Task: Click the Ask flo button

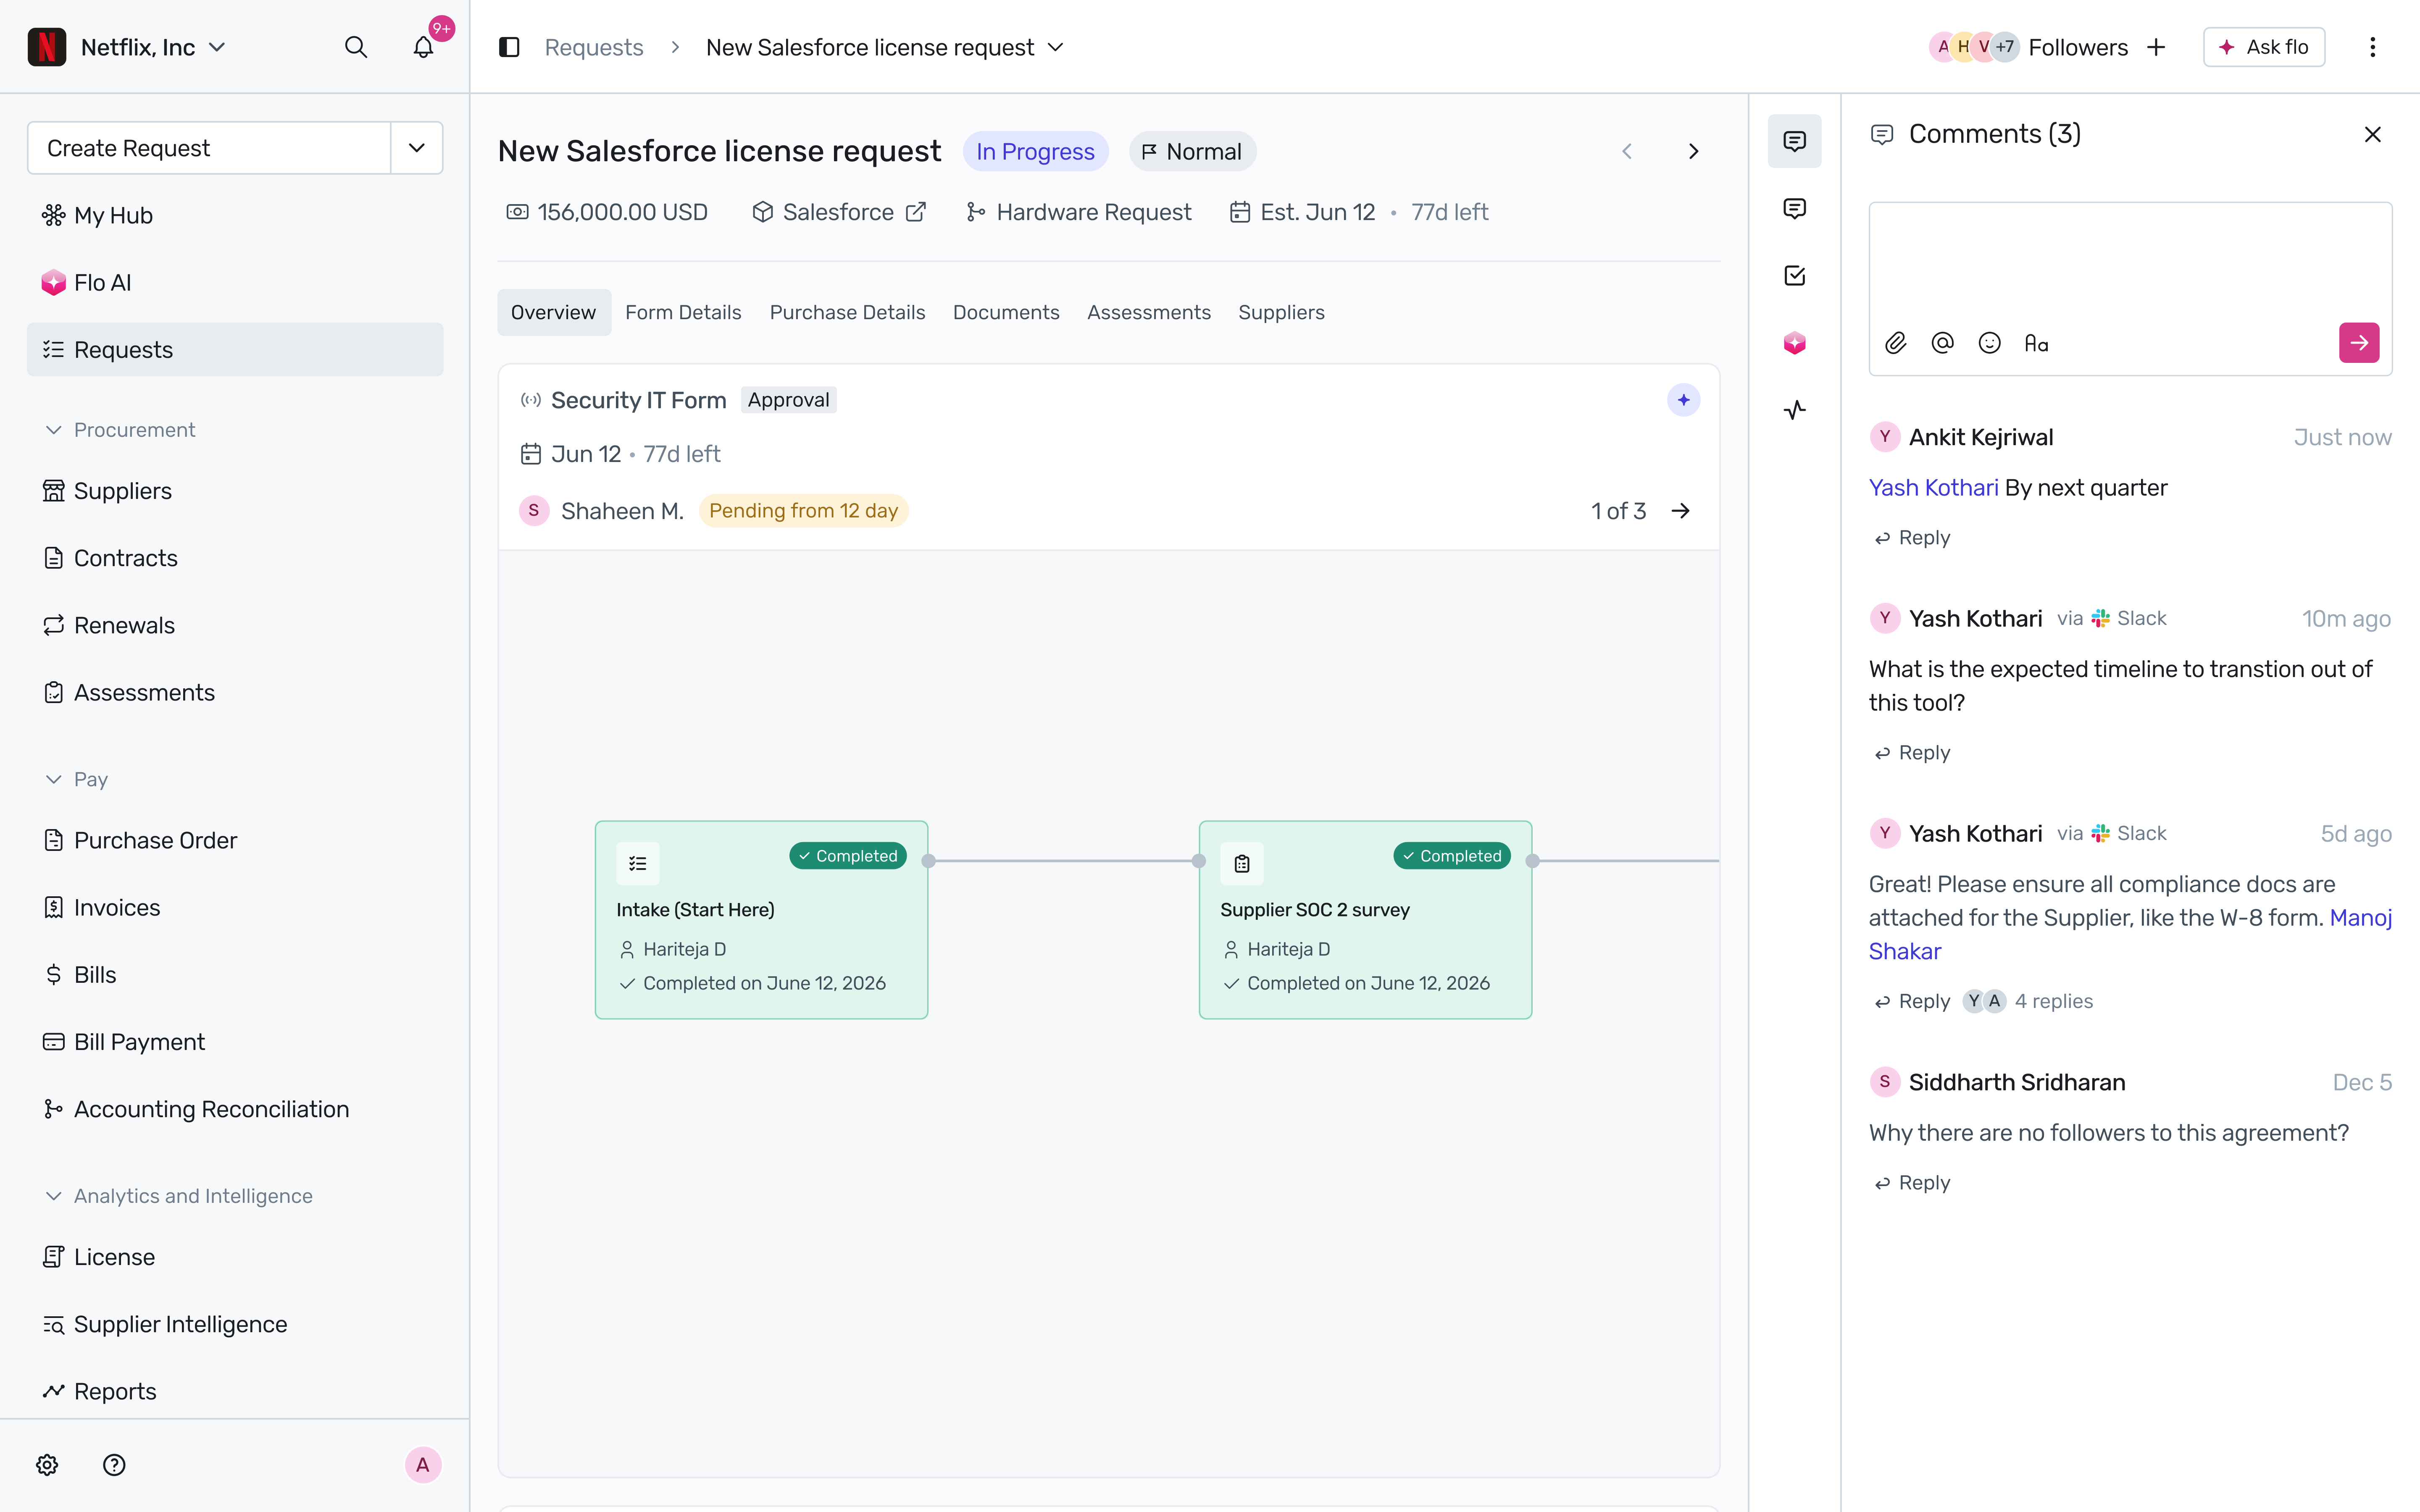Action: [2264, 47]
